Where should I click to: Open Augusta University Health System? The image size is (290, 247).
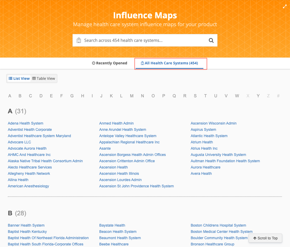(219, 155)
